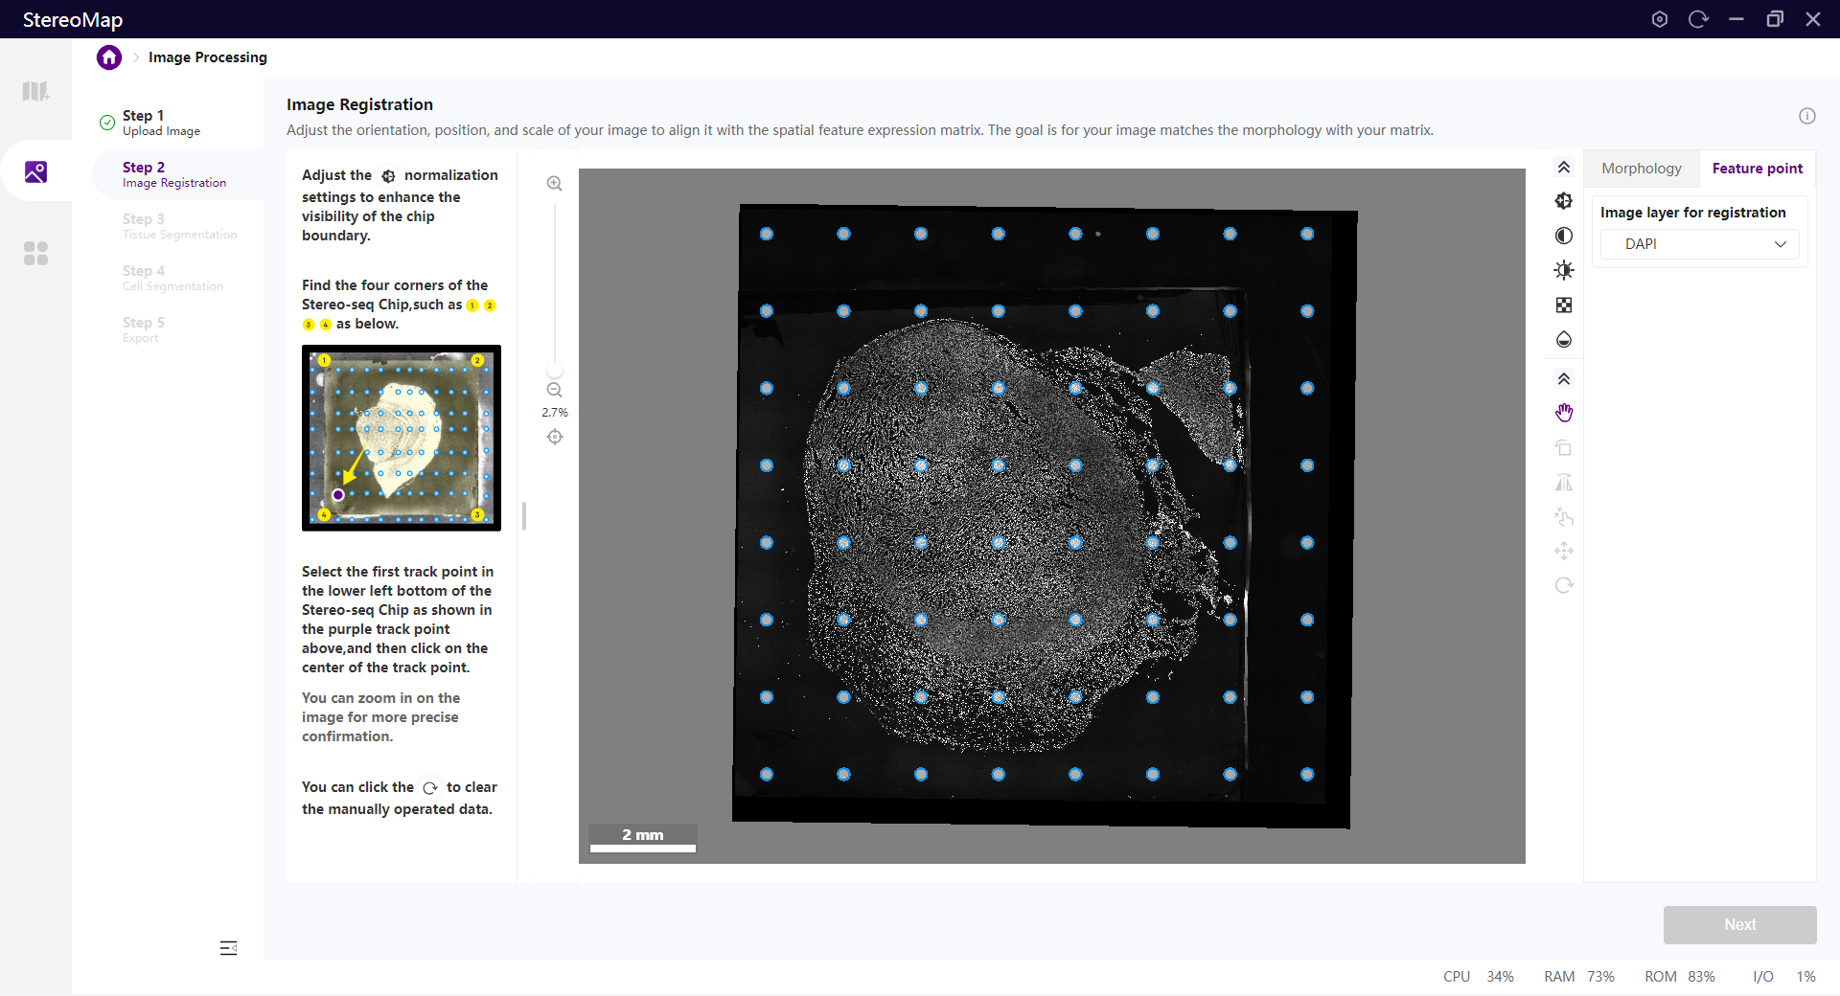Collapse the steps sidebar with bottom icon
Viewport: 1840px width, 996px height.
coord(228,948)
